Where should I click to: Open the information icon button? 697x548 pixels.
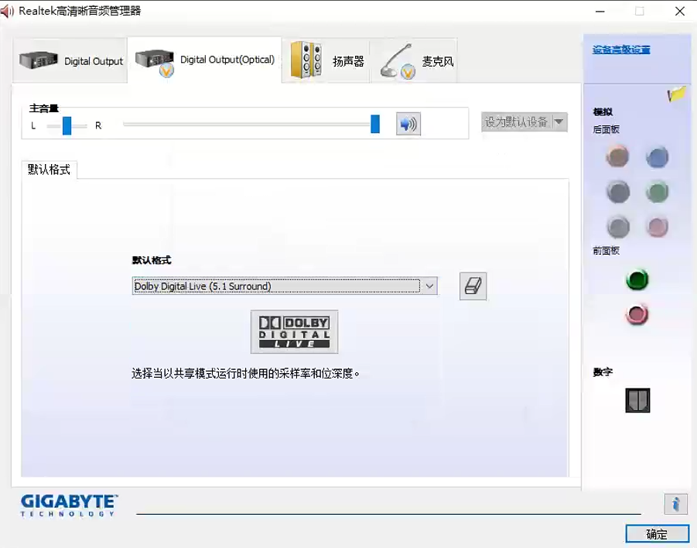[675, 504]
